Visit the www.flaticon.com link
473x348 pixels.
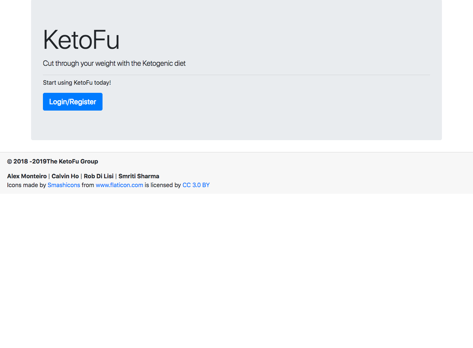(119, 185)
